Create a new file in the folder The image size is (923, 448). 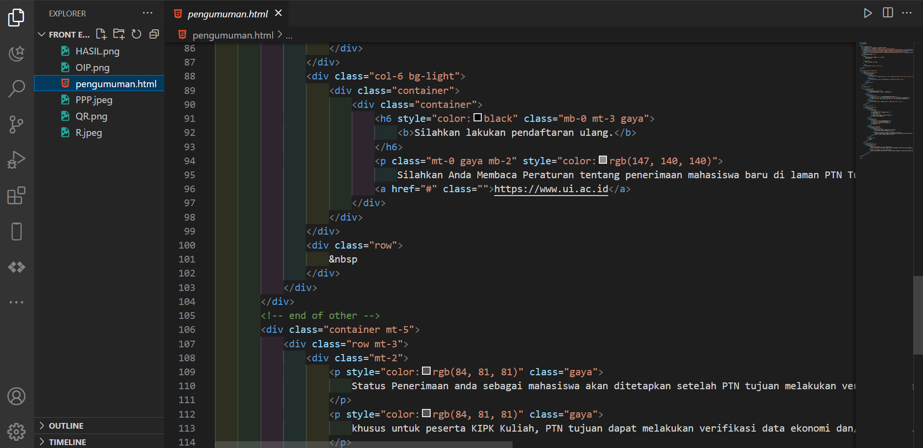coord(101,34)
